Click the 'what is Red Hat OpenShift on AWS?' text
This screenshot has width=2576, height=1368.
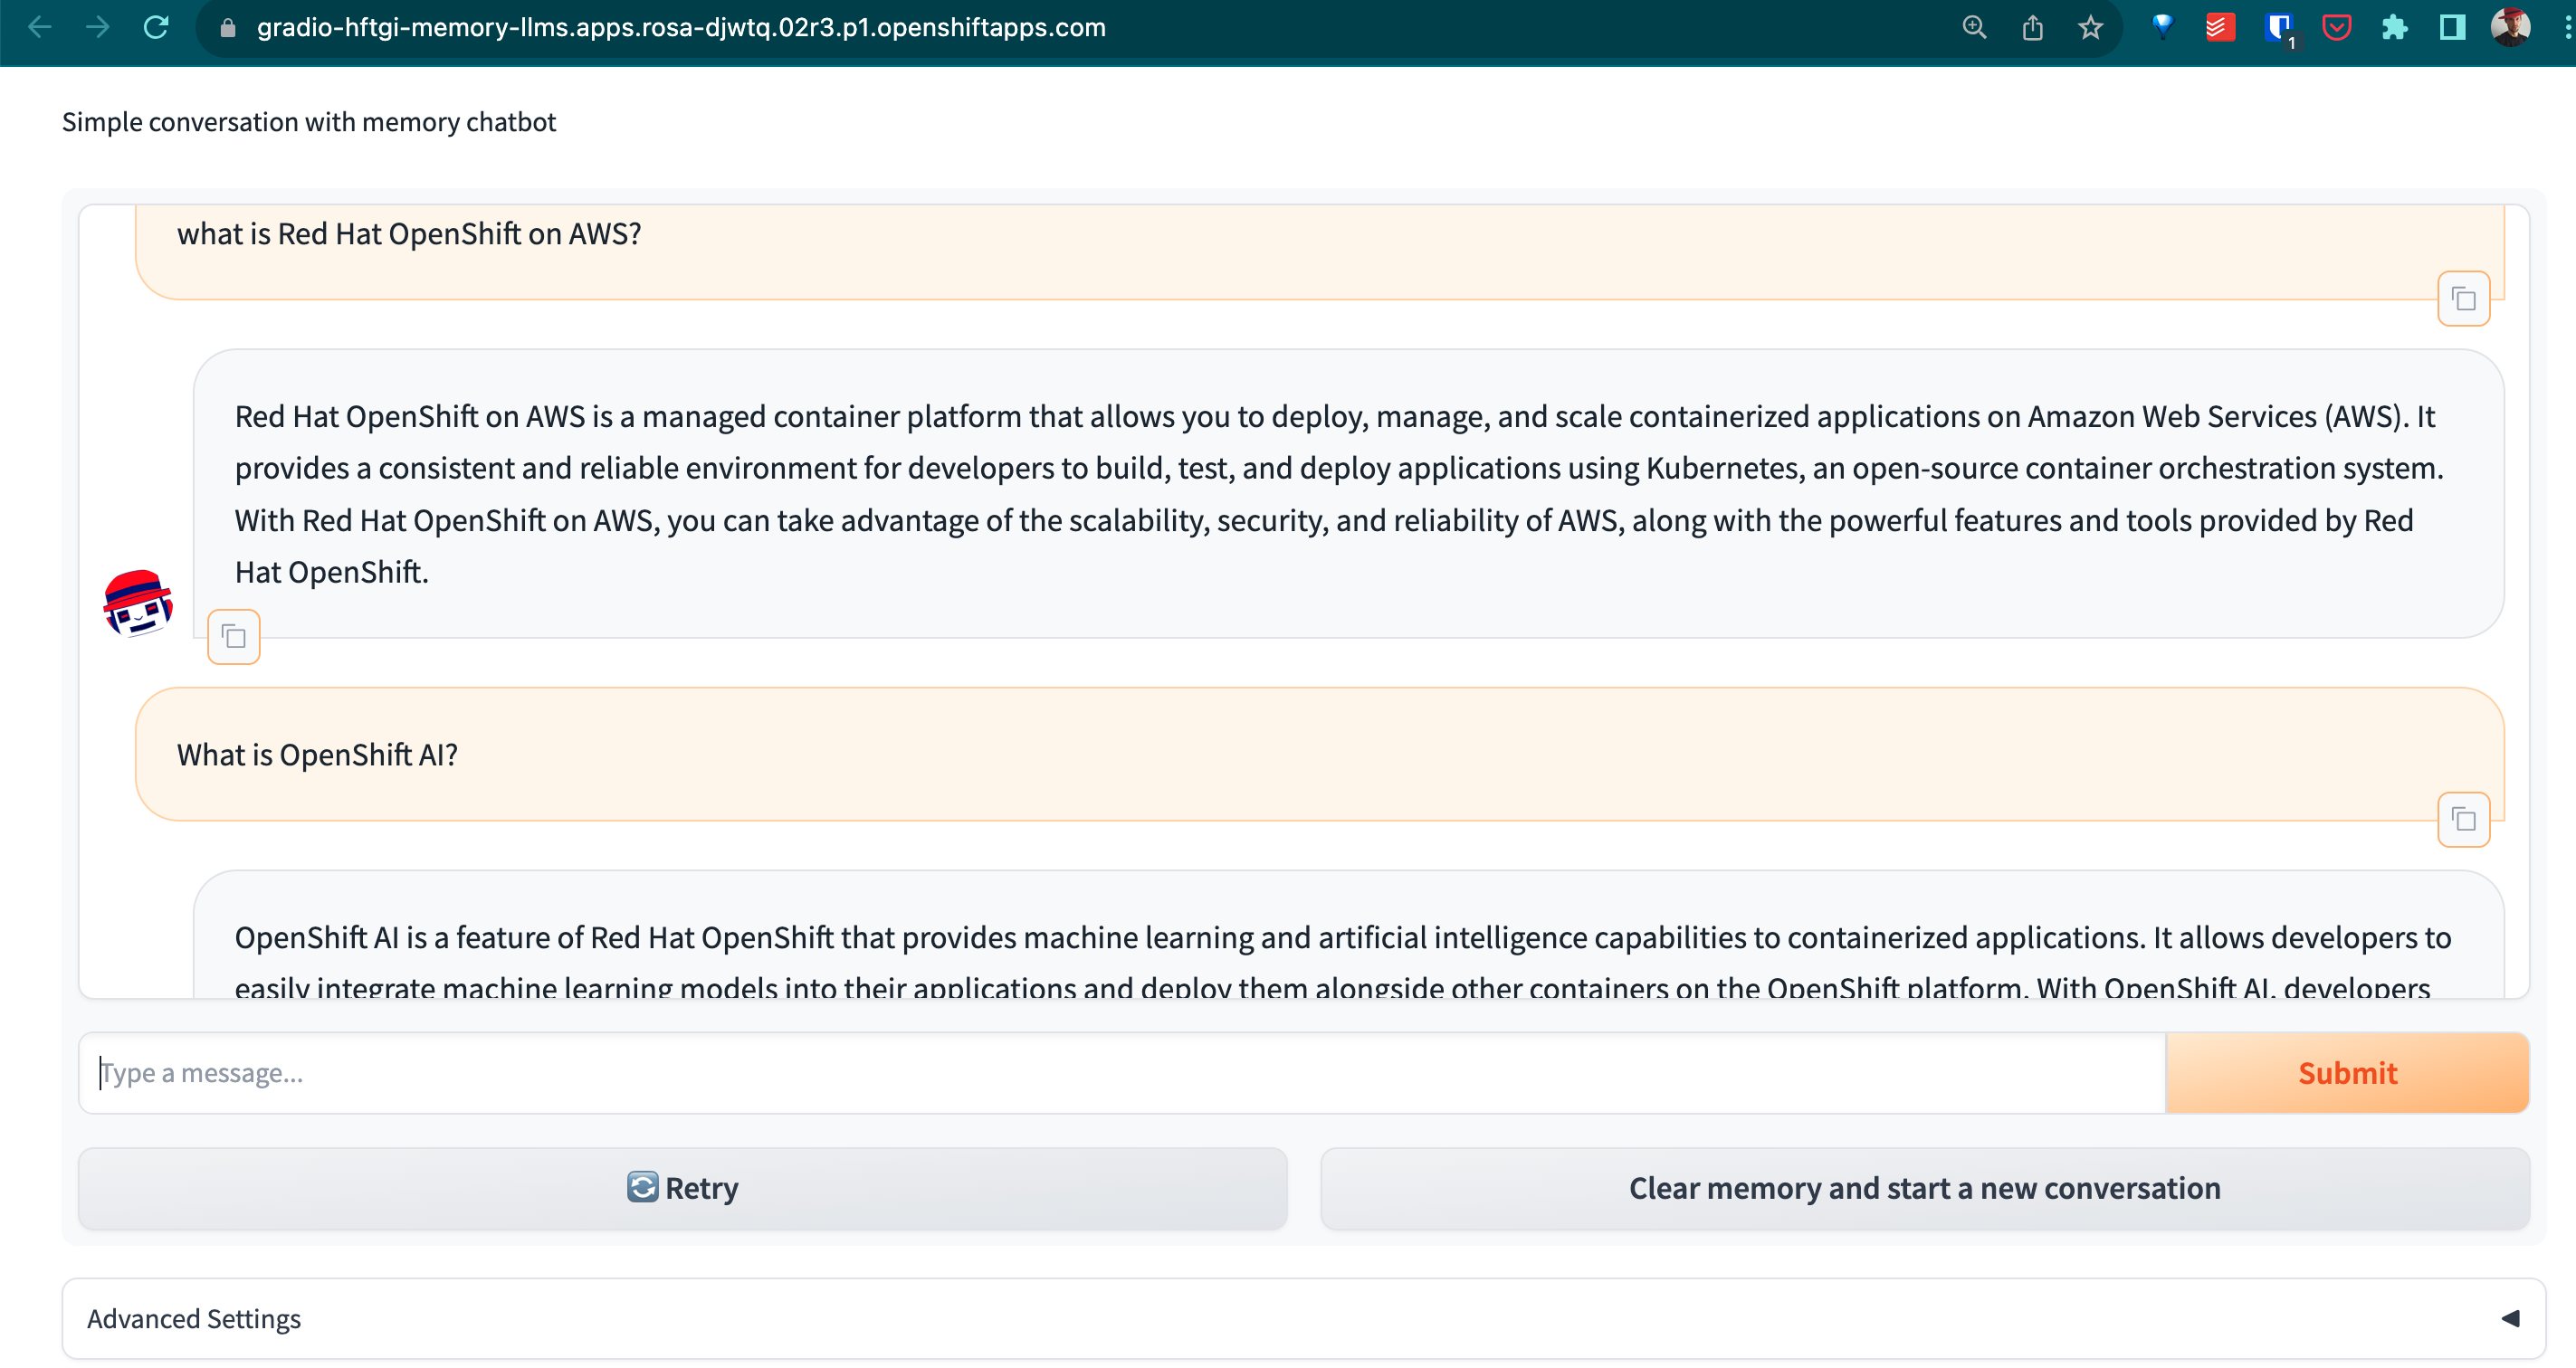409,233
